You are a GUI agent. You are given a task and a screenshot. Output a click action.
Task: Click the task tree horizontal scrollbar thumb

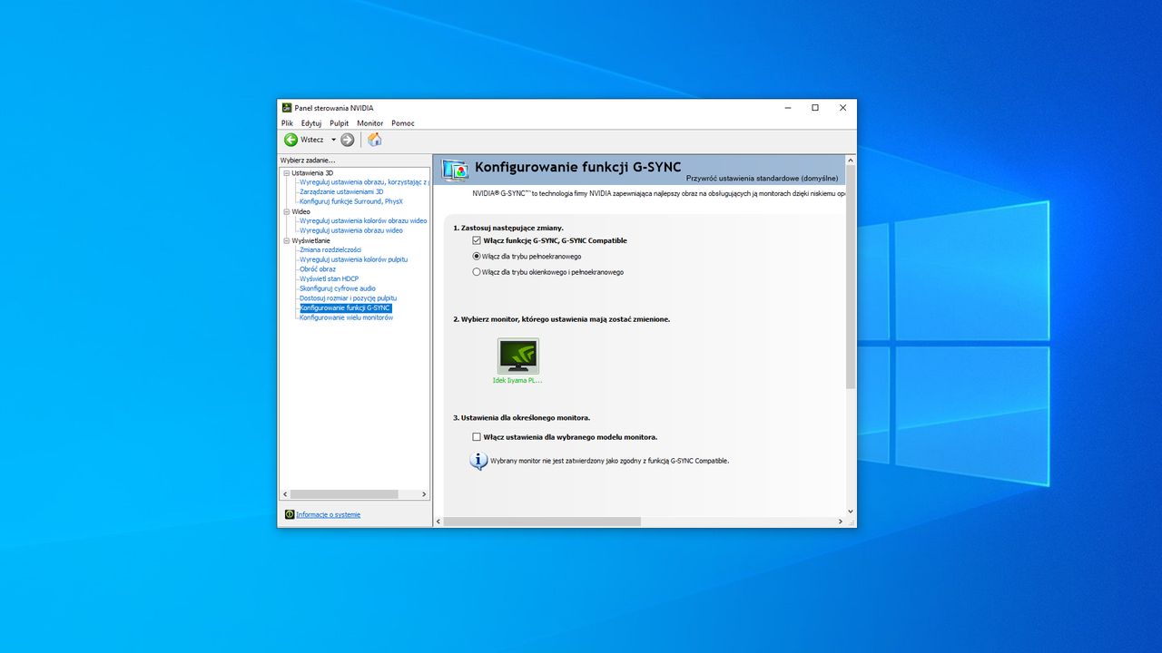coord(344,494)
